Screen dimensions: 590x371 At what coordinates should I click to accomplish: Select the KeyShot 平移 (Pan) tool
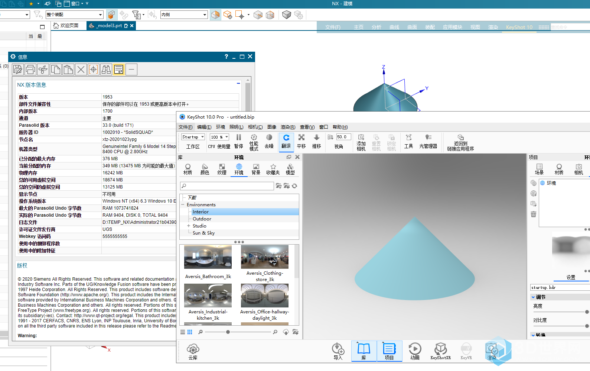tap(301, 141)
